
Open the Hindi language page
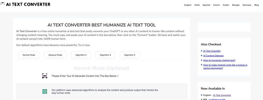coord(197,5)
